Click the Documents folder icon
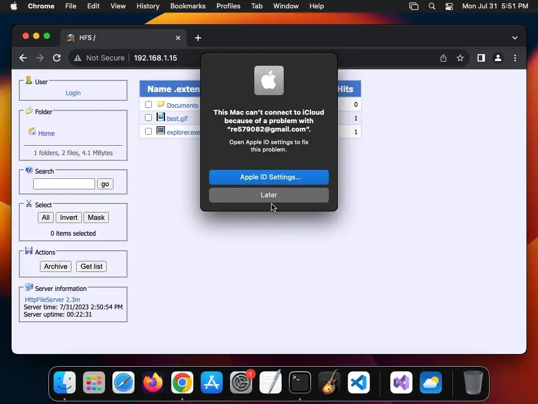 pyautogui.click(x=161, y=104)
